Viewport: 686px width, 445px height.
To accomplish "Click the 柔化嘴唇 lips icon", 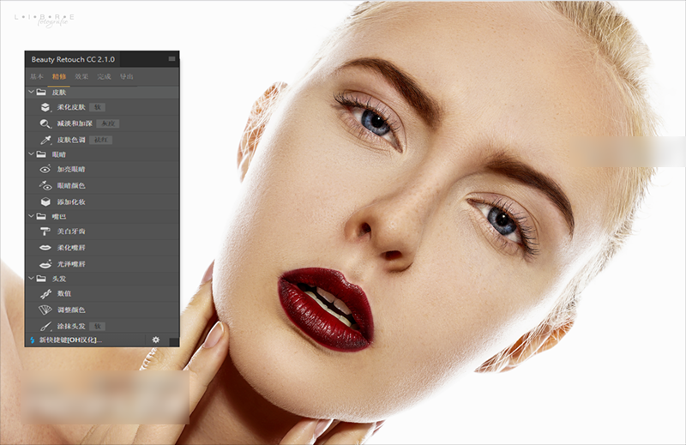I will [x=45, y=247].
